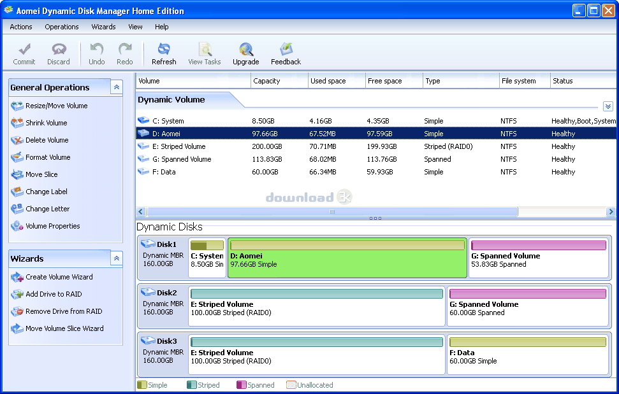Collapse the General Operations panel
This screenshot has width=619, height=394.
(116, 87)
